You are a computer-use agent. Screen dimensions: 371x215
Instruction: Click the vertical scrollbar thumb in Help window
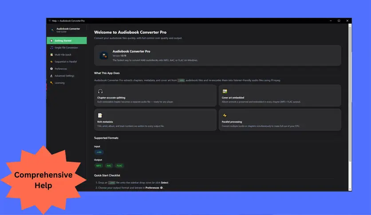coord(350,94)
